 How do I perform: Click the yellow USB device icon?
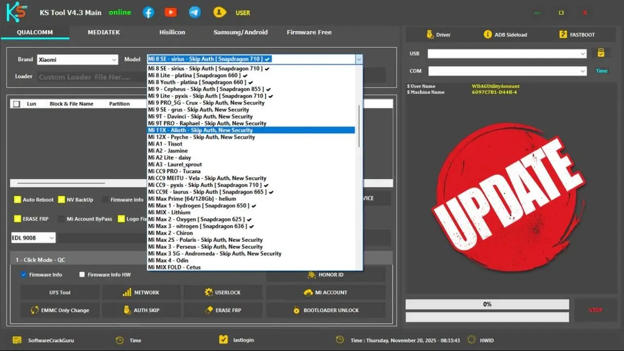point(601,53)
